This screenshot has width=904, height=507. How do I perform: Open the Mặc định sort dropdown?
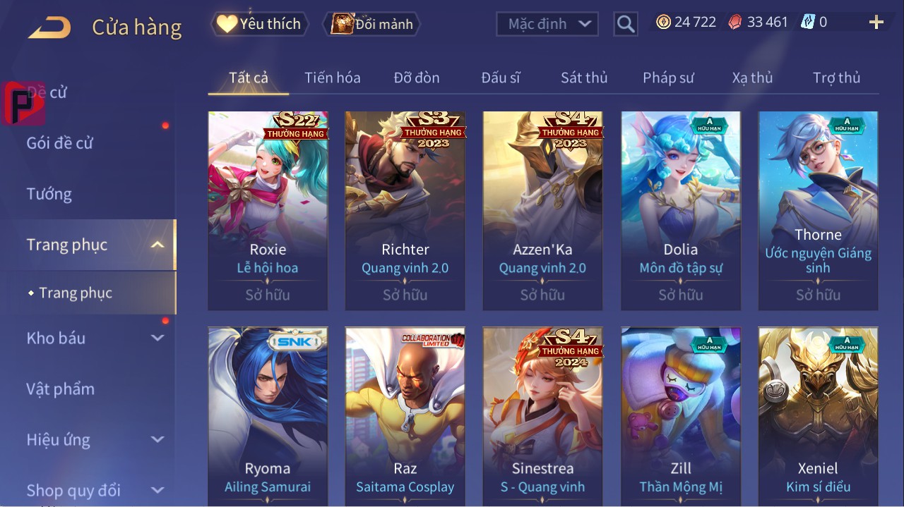[547, 24]
